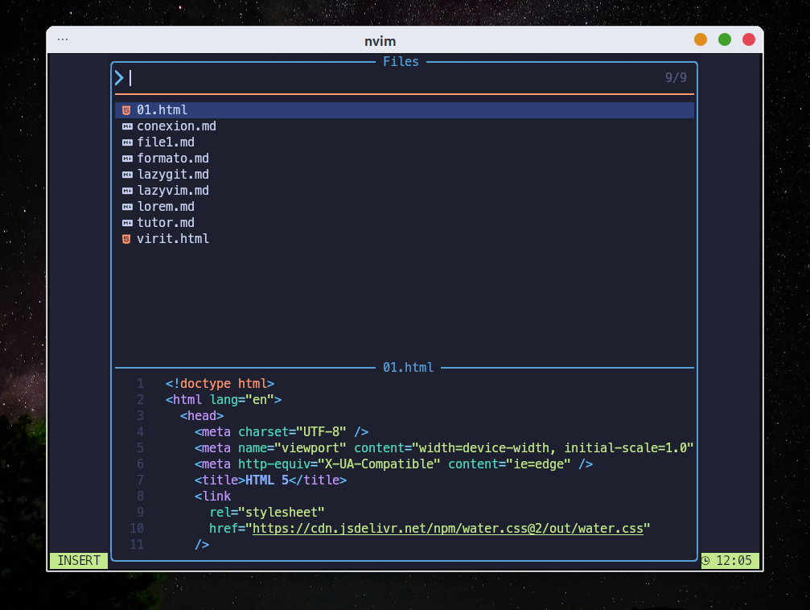The height and width of the screenshot is (610, 810).
Task: Click line 7 with the HTML 5 title
Action: [269, 480]
